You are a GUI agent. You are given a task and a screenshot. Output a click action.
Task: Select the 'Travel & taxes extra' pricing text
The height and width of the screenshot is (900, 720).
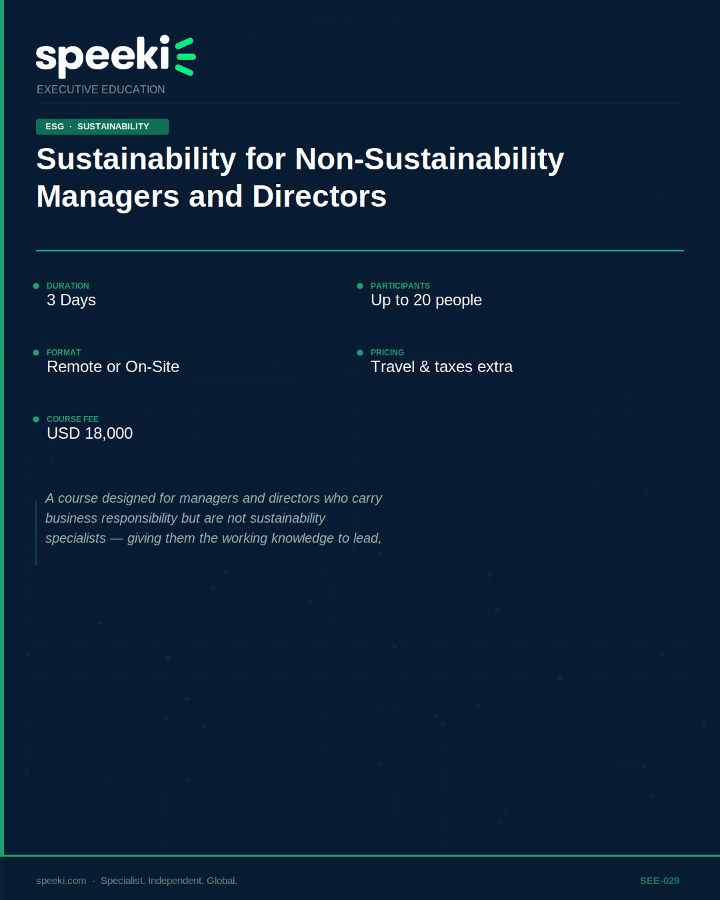(x=441, y=366)
